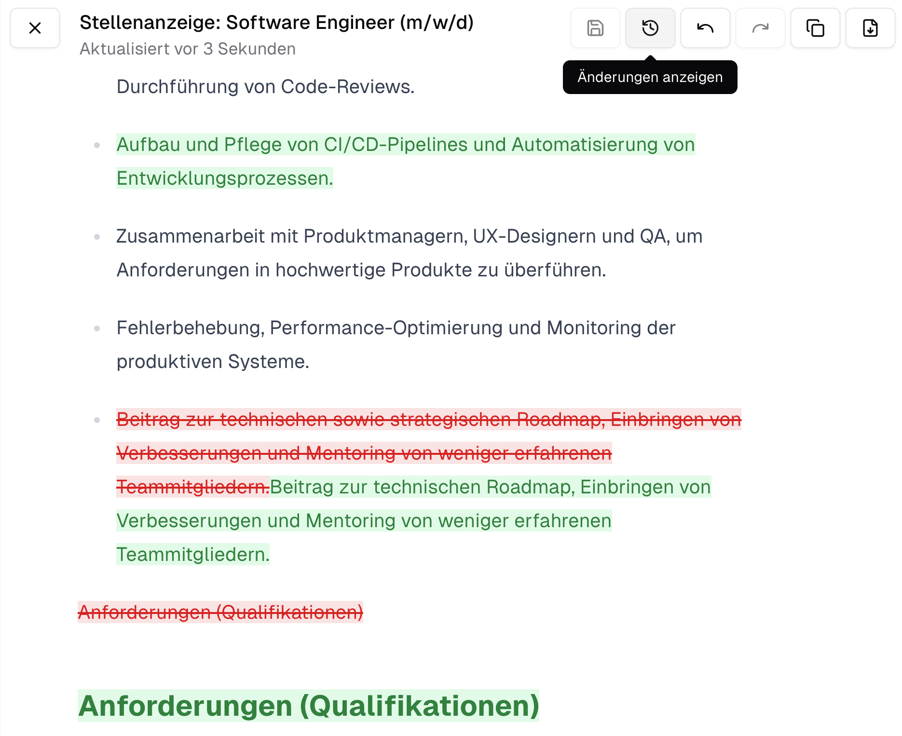This screenshot has width=902, height=736.
Task: Select the title Stellenanzeige: Software Engineer
Action: 276,22
